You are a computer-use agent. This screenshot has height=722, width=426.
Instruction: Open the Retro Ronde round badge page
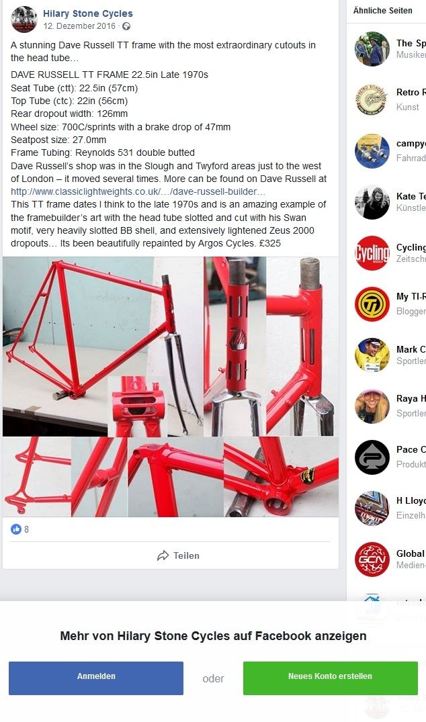(x=372, y=99)
